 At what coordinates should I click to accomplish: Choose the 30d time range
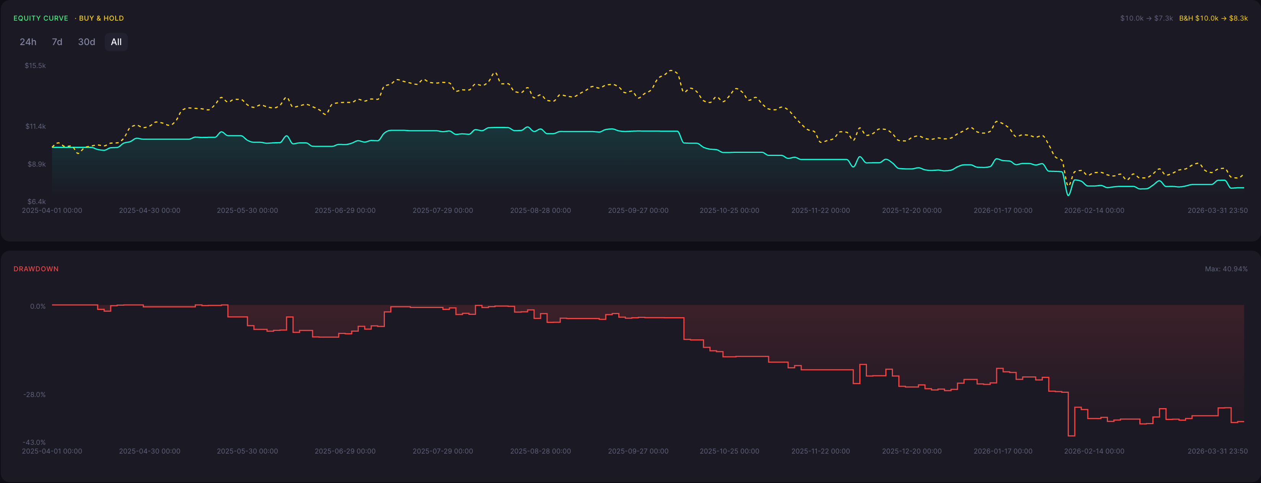[86, 42]
